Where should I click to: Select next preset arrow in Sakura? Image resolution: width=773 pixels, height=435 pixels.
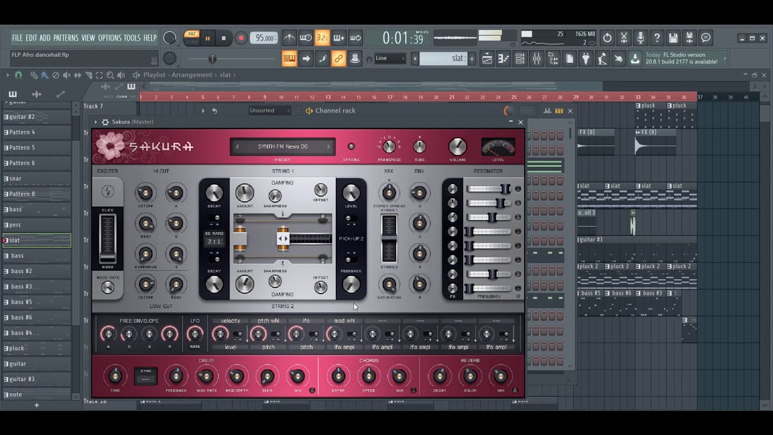click(329, 147)
